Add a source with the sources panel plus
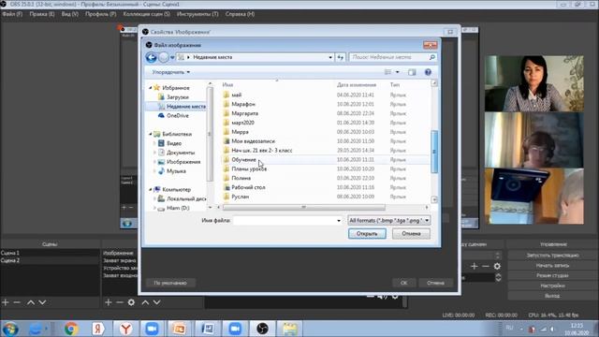Screen dimensions: 599x337 click(109, 302)
